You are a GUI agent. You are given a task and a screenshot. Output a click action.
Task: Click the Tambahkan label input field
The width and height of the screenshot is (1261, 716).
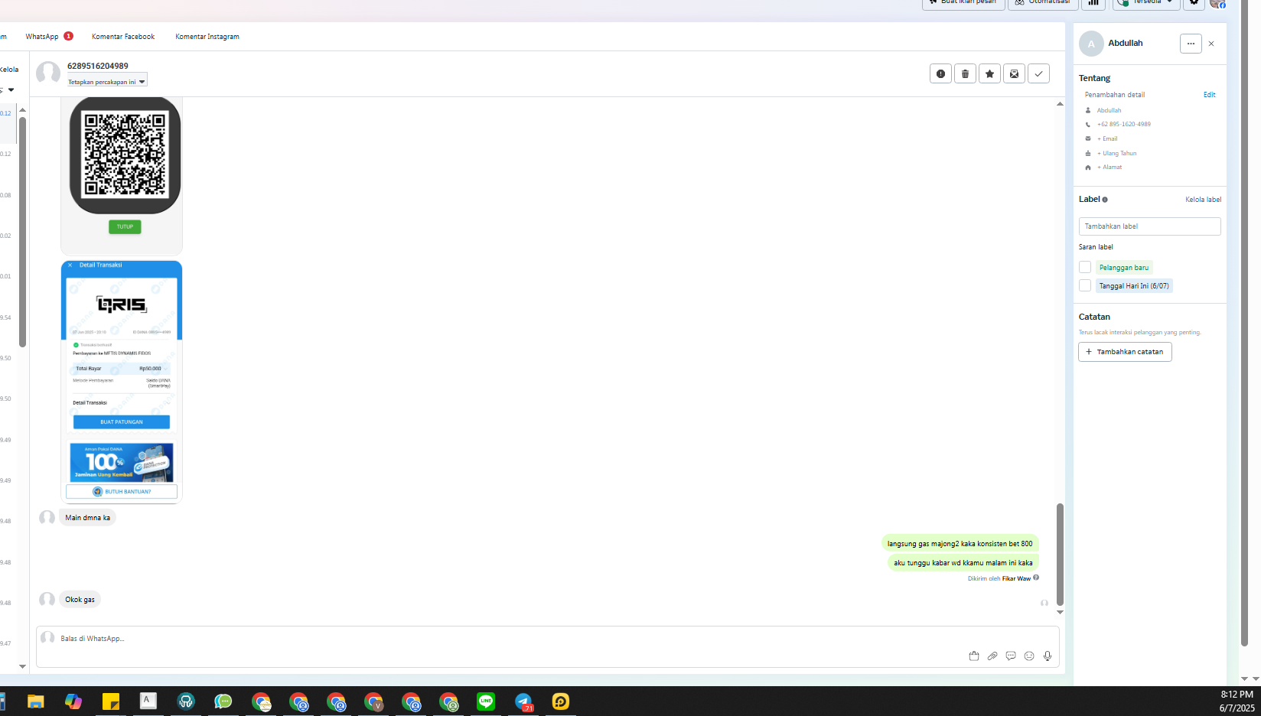1149,226
